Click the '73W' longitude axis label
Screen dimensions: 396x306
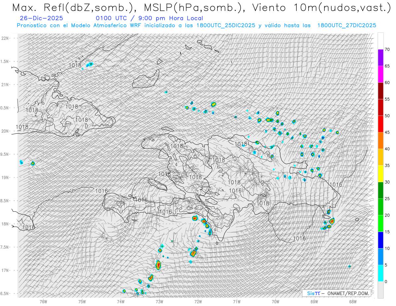point(159,301)
